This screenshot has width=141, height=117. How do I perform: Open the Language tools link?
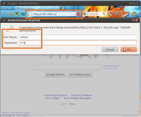pos(110,68)
